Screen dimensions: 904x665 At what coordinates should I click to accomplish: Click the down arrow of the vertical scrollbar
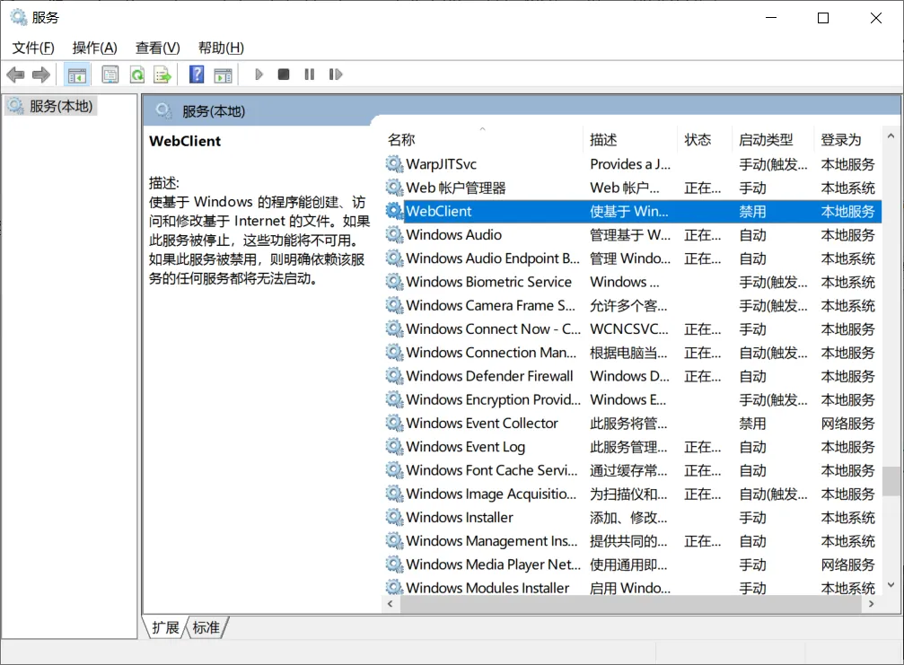pos(891,585)
